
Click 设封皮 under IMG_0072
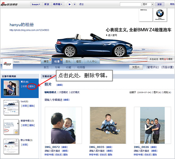(x=58, y=155)
